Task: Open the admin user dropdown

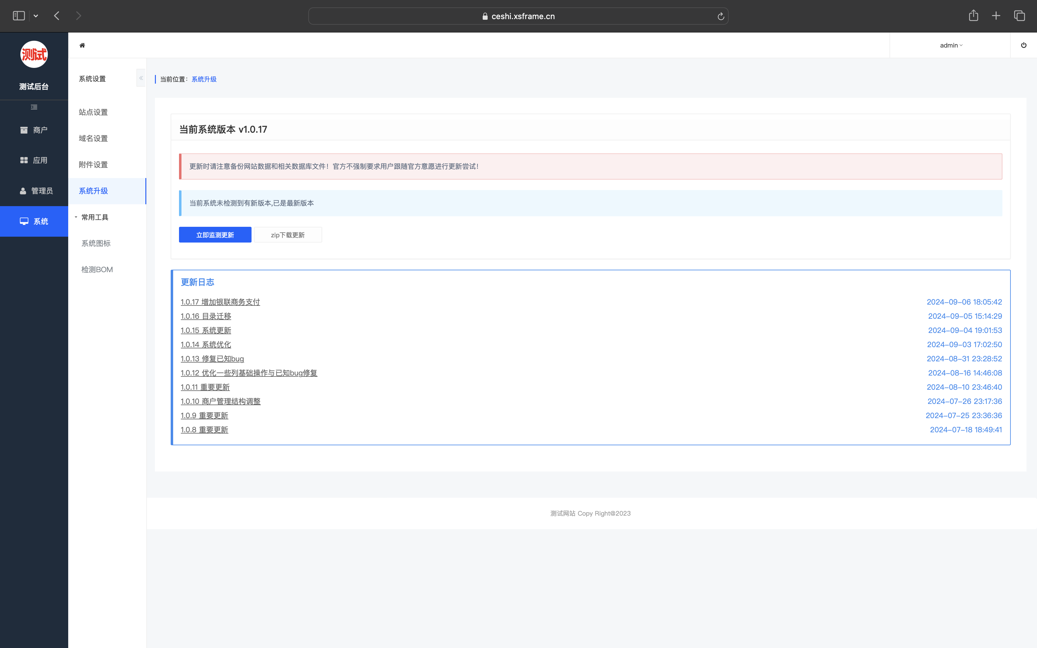Action: click(951, 45)
